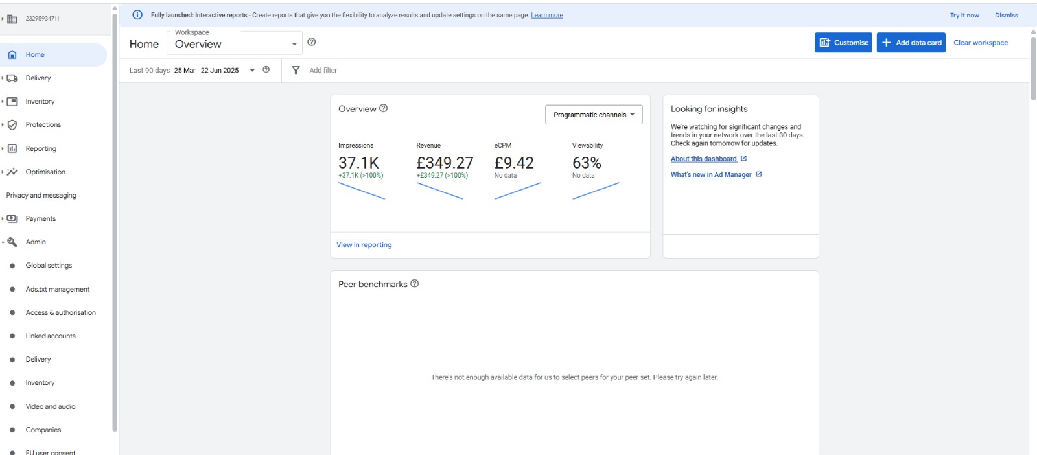This screenshot has height=455, width=1037.
Task: Click the Add data card button
Action: [x=911, y=43]
